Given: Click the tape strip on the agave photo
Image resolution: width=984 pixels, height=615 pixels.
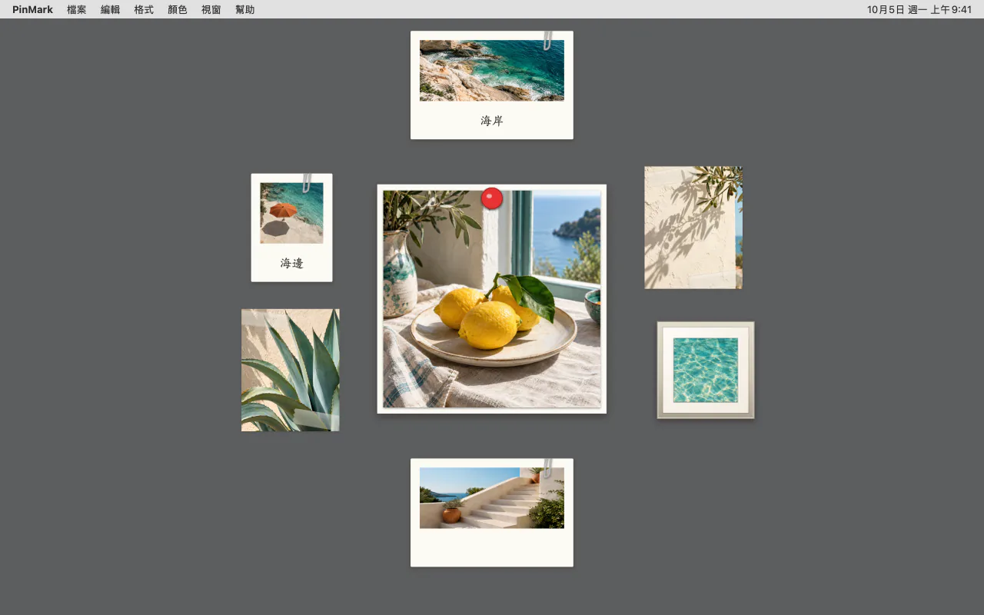Looking at the screenshot, I should tap(317, 420).
